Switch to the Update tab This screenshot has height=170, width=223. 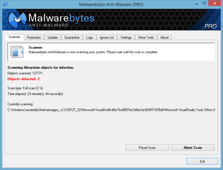click(x=53, y=37)
